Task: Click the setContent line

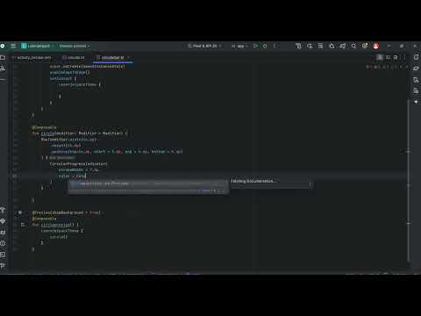Action: [x=63, y=78]
